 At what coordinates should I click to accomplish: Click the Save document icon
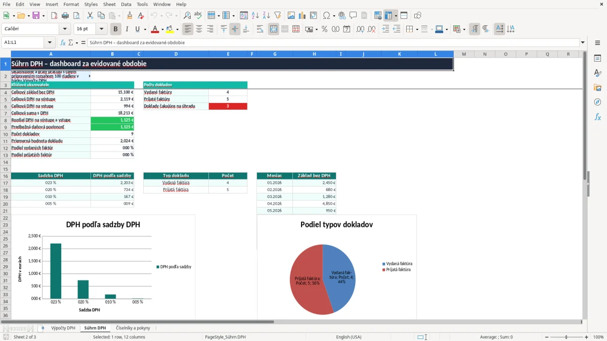point(36,16)
